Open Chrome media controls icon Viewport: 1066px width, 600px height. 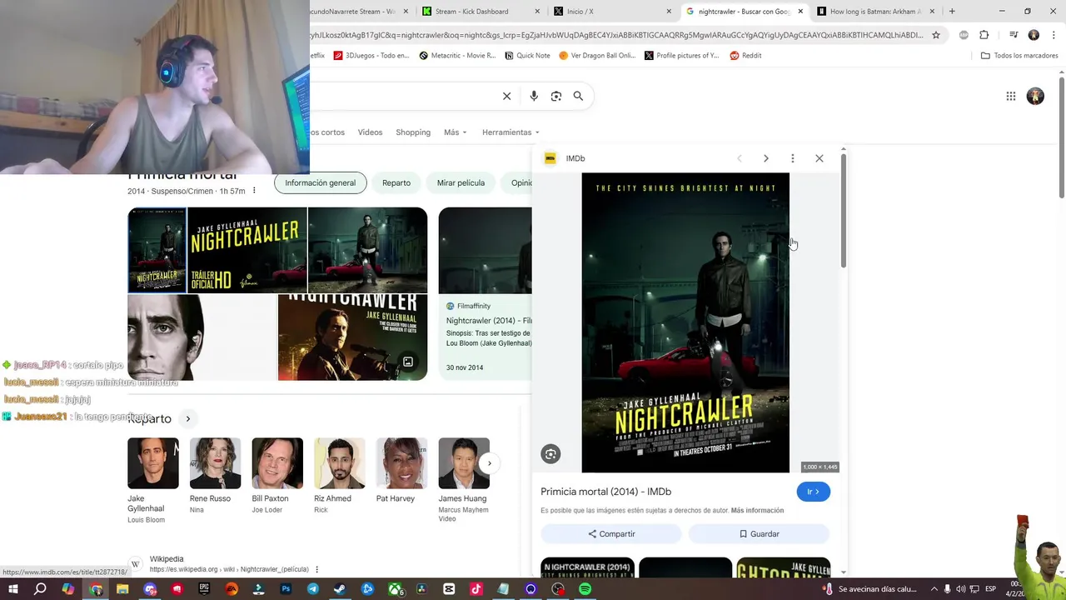[1014, 35]
